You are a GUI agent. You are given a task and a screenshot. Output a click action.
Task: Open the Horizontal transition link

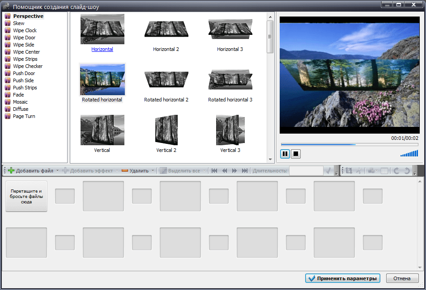click(102, 49)
